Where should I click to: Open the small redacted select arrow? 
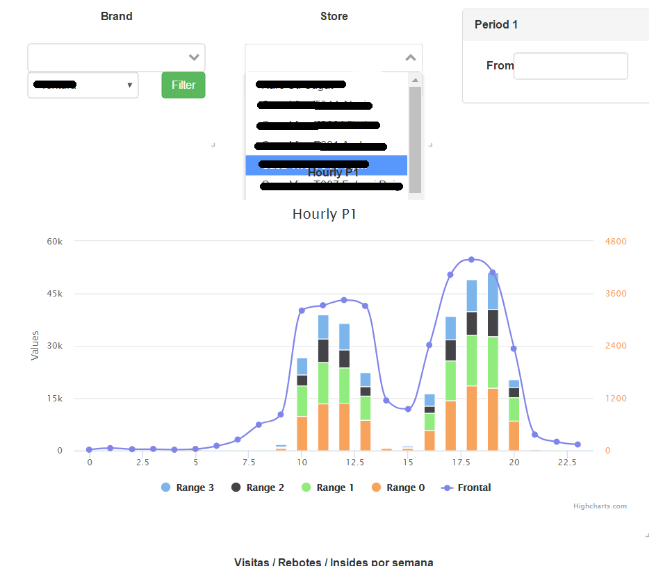point(130,85)
